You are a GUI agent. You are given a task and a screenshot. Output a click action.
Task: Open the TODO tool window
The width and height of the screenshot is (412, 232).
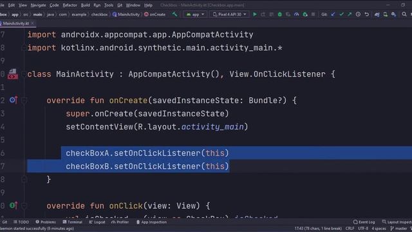click(21, 222)
